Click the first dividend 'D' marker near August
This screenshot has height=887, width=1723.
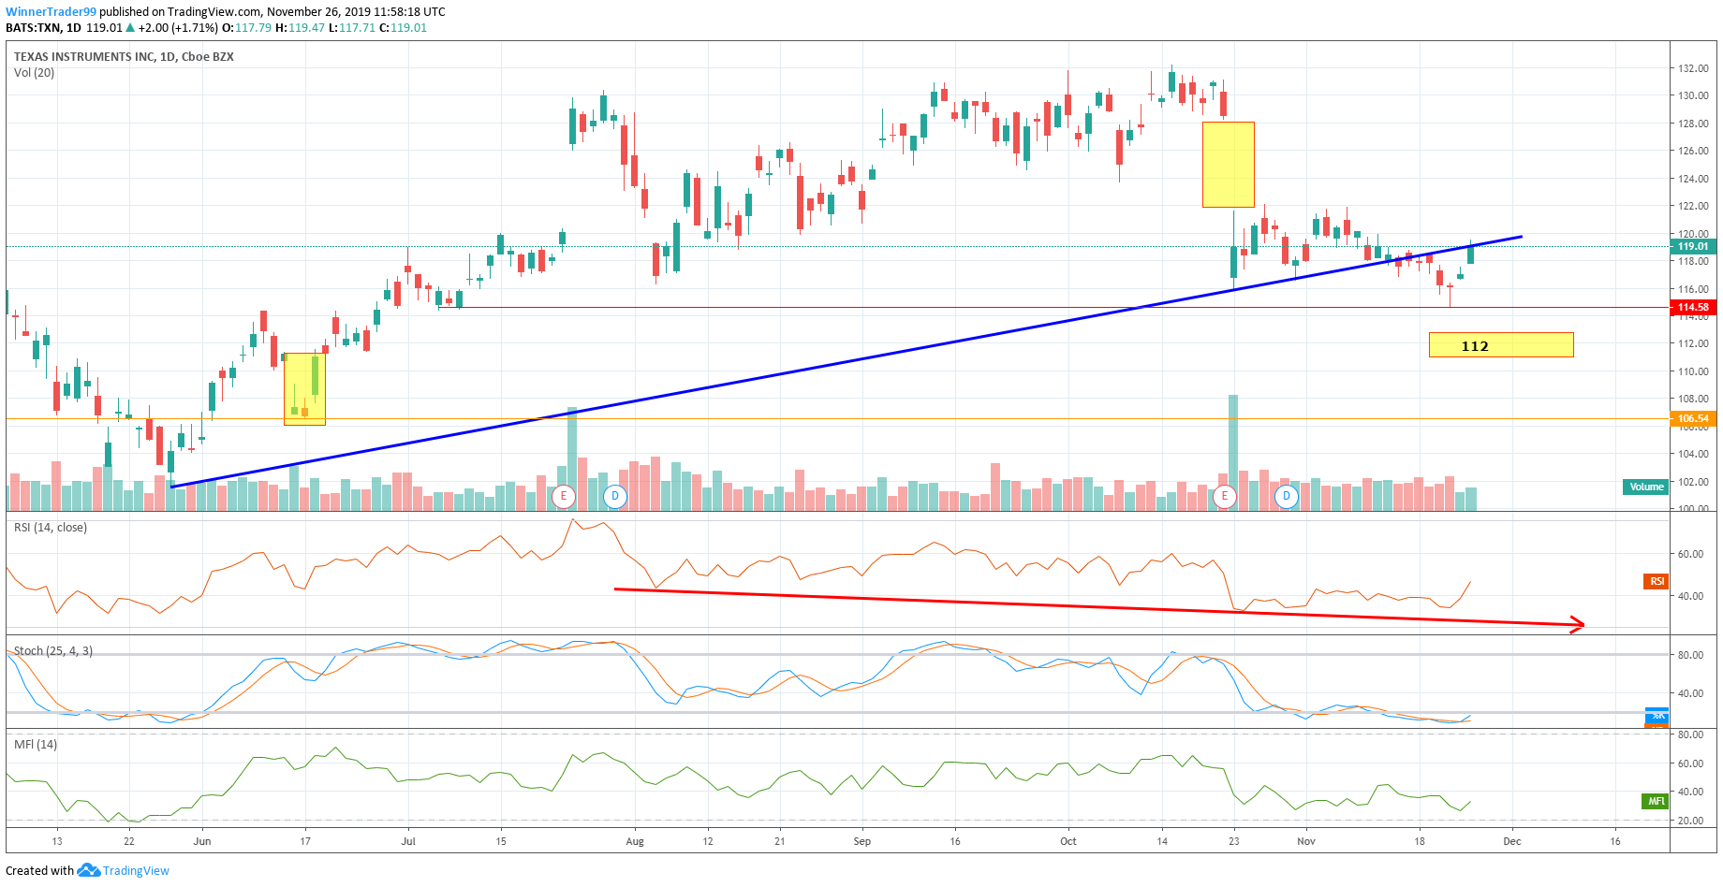pos(615,496)
